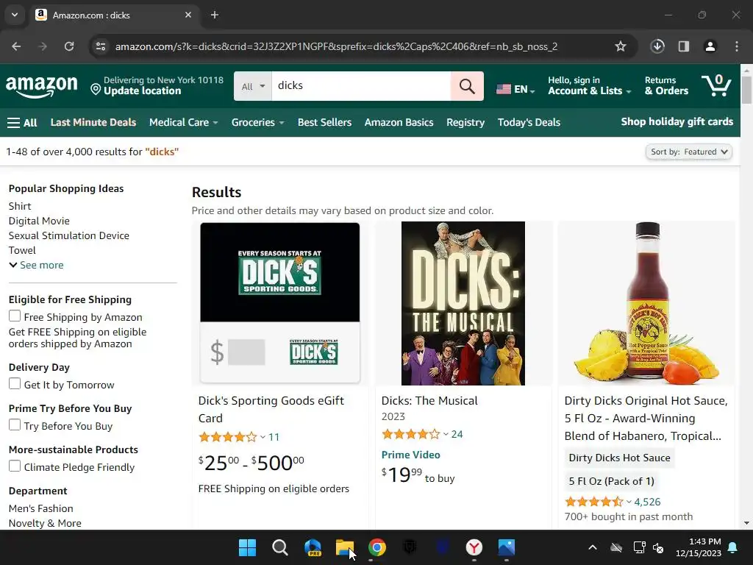The width and height of the screenshot is (753, 565).
Task: Go back in browser history
Action: click(16, 46)
